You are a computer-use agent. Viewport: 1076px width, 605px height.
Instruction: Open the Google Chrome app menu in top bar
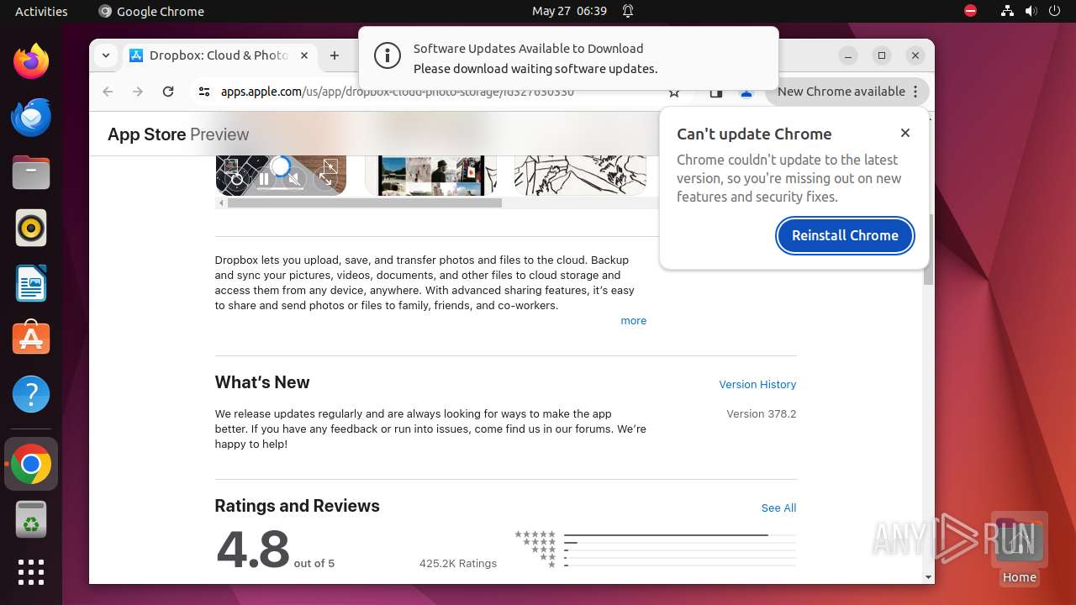[151, 11]
